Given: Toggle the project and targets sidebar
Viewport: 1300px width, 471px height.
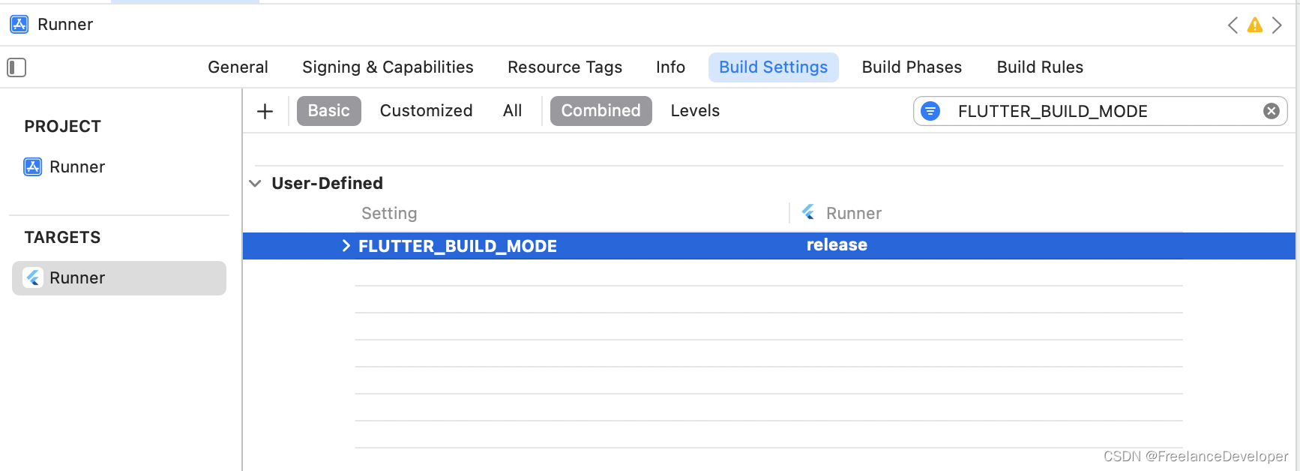Looking at the screenshot, I should tap(16, 67).
